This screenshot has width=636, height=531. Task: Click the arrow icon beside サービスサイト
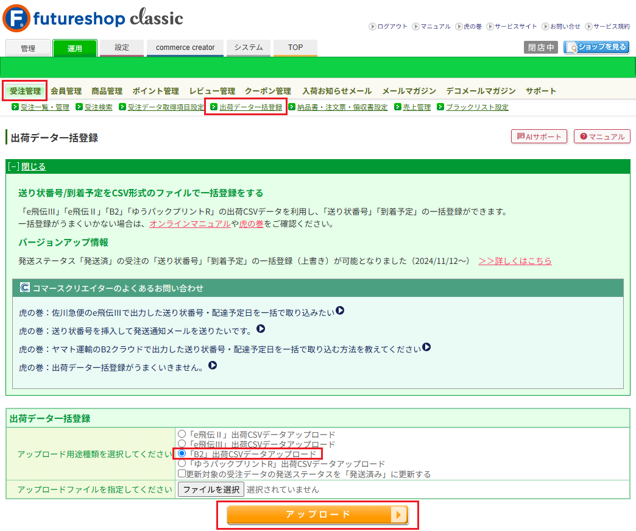pos(490,26)
